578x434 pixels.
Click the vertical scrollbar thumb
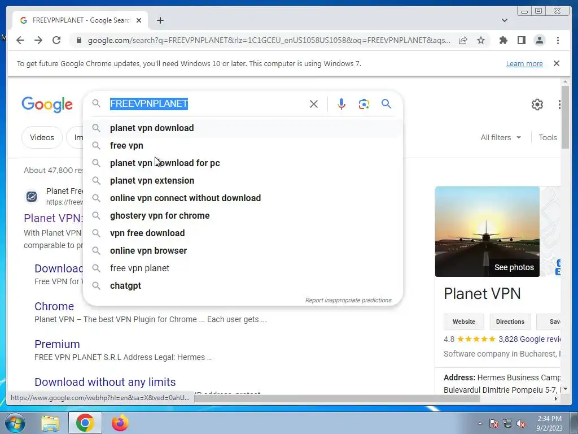pos(565,117)
